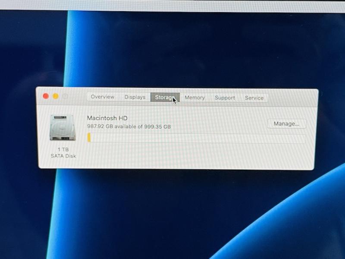Viewport: 345px width, 259px height.
Task: Minimize the window with yellow button
Action: (x=56, y=96)
